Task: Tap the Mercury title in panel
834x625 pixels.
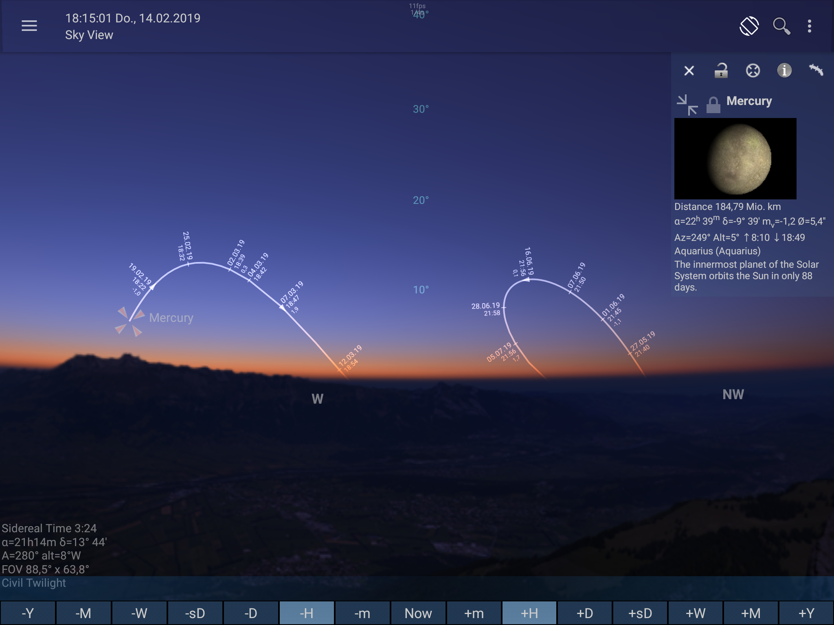Action: (x=749, y=101)
